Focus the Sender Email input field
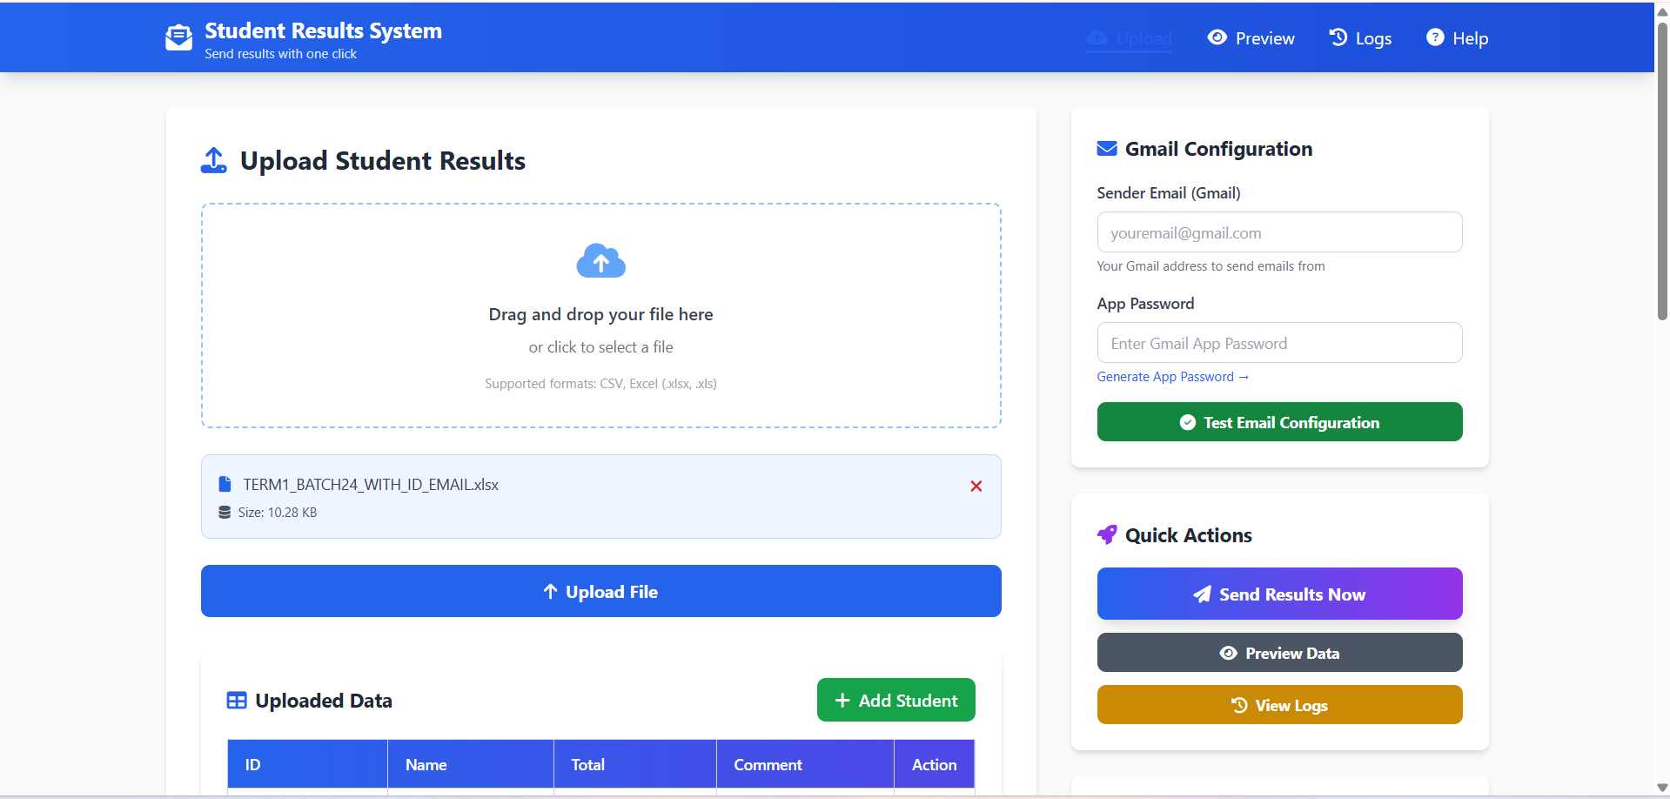The width and height of the screenshot is (1670, 799). click(x=1279, y=232)
